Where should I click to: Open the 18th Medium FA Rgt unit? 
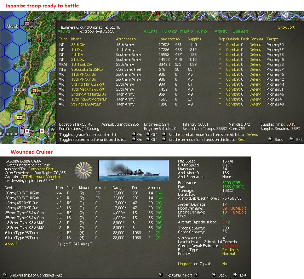(88, 89)
